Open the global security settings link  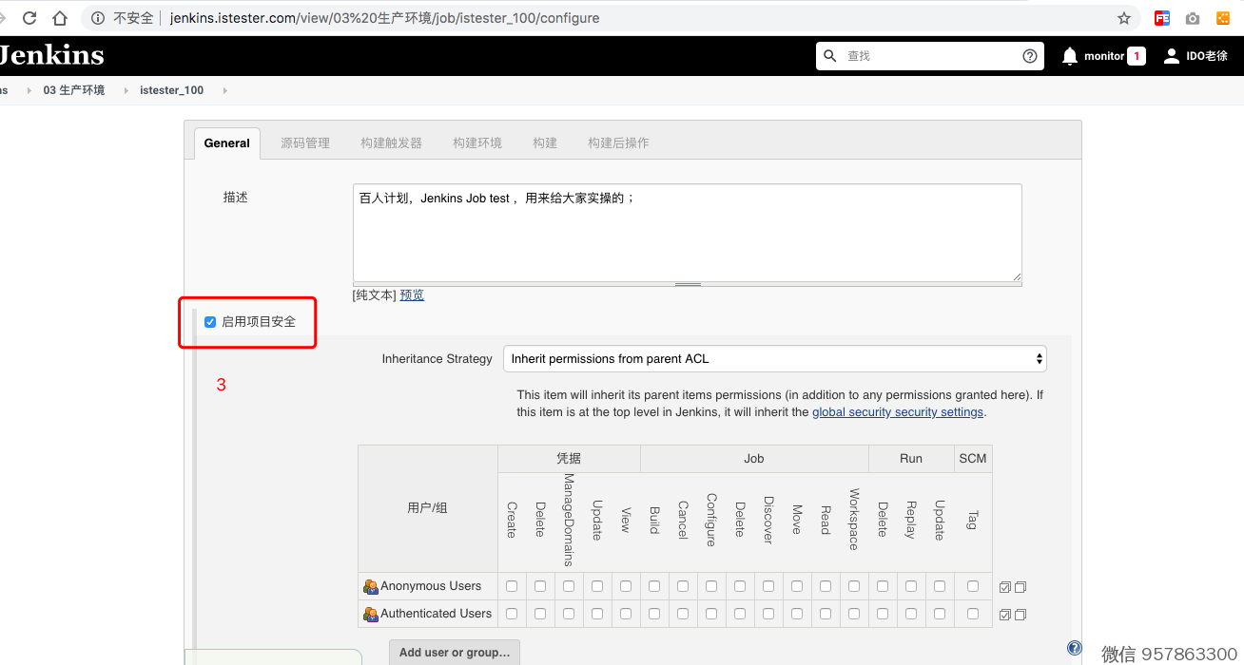click(897, 412)
